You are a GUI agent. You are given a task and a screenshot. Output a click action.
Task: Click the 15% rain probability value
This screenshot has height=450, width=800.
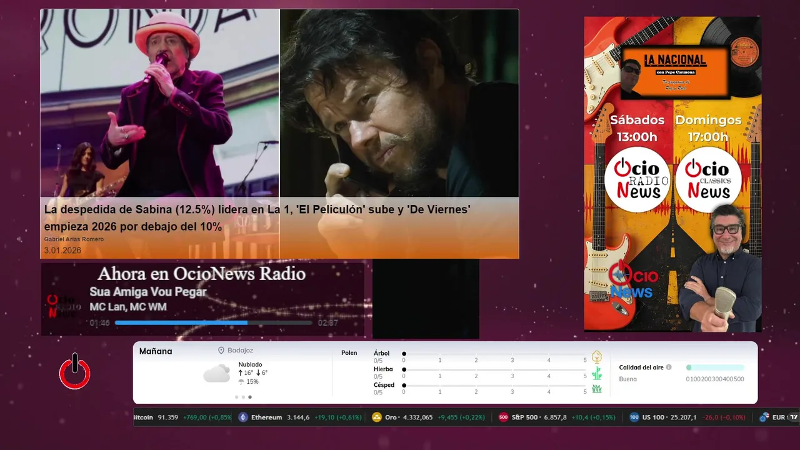point(252,382)
